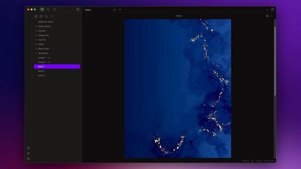Click the Obsidian vault name header
Viewport: 301px width, 169px height.
(x=46, y=22)
